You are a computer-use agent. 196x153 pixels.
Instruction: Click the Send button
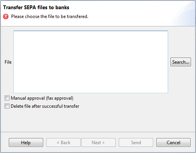136,142
